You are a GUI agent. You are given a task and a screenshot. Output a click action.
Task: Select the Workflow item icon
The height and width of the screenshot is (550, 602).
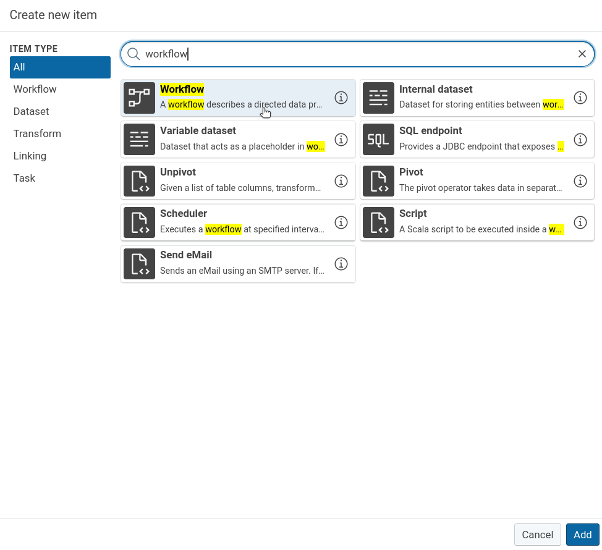pyautogui.click(x=139, y=97)
